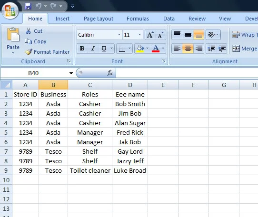The width and height of the screenshot is (258, 217).
Task: Select the Store ID header cell
Action: point(25,94)
